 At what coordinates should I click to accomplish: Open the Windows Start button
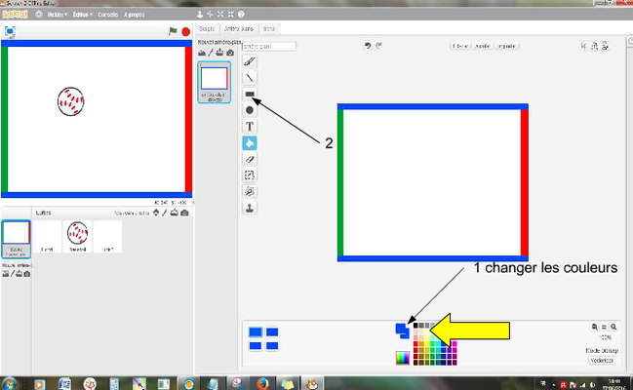point(9,383)
